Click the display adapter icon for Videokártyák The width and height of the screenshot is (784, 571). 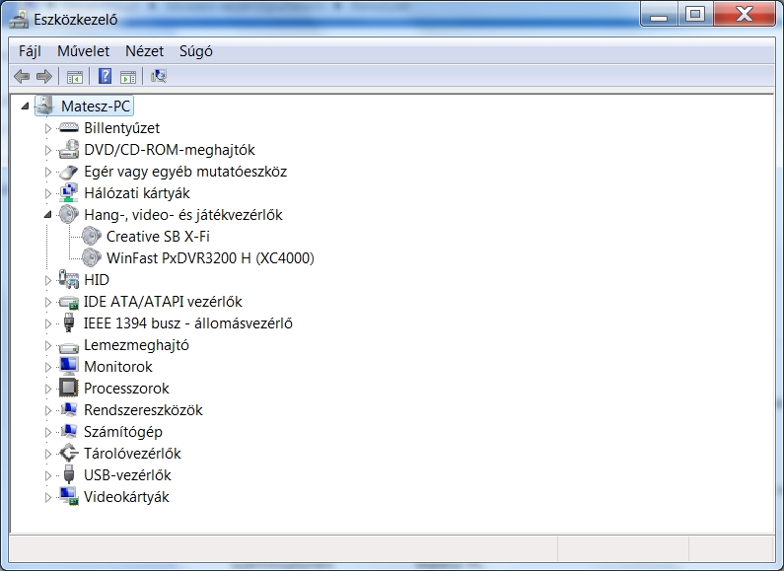pos(69,496)
